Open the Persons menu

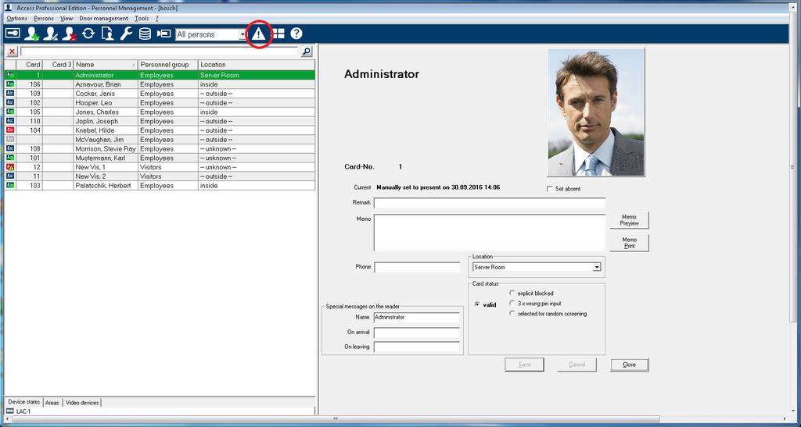(x=44, y=18)
